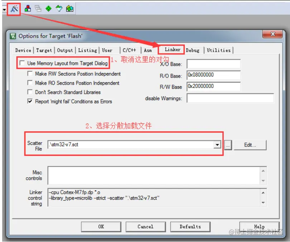The image size is (290, 242).
Task: Click the Linker control string text area
Action: (x=154, y=197)
